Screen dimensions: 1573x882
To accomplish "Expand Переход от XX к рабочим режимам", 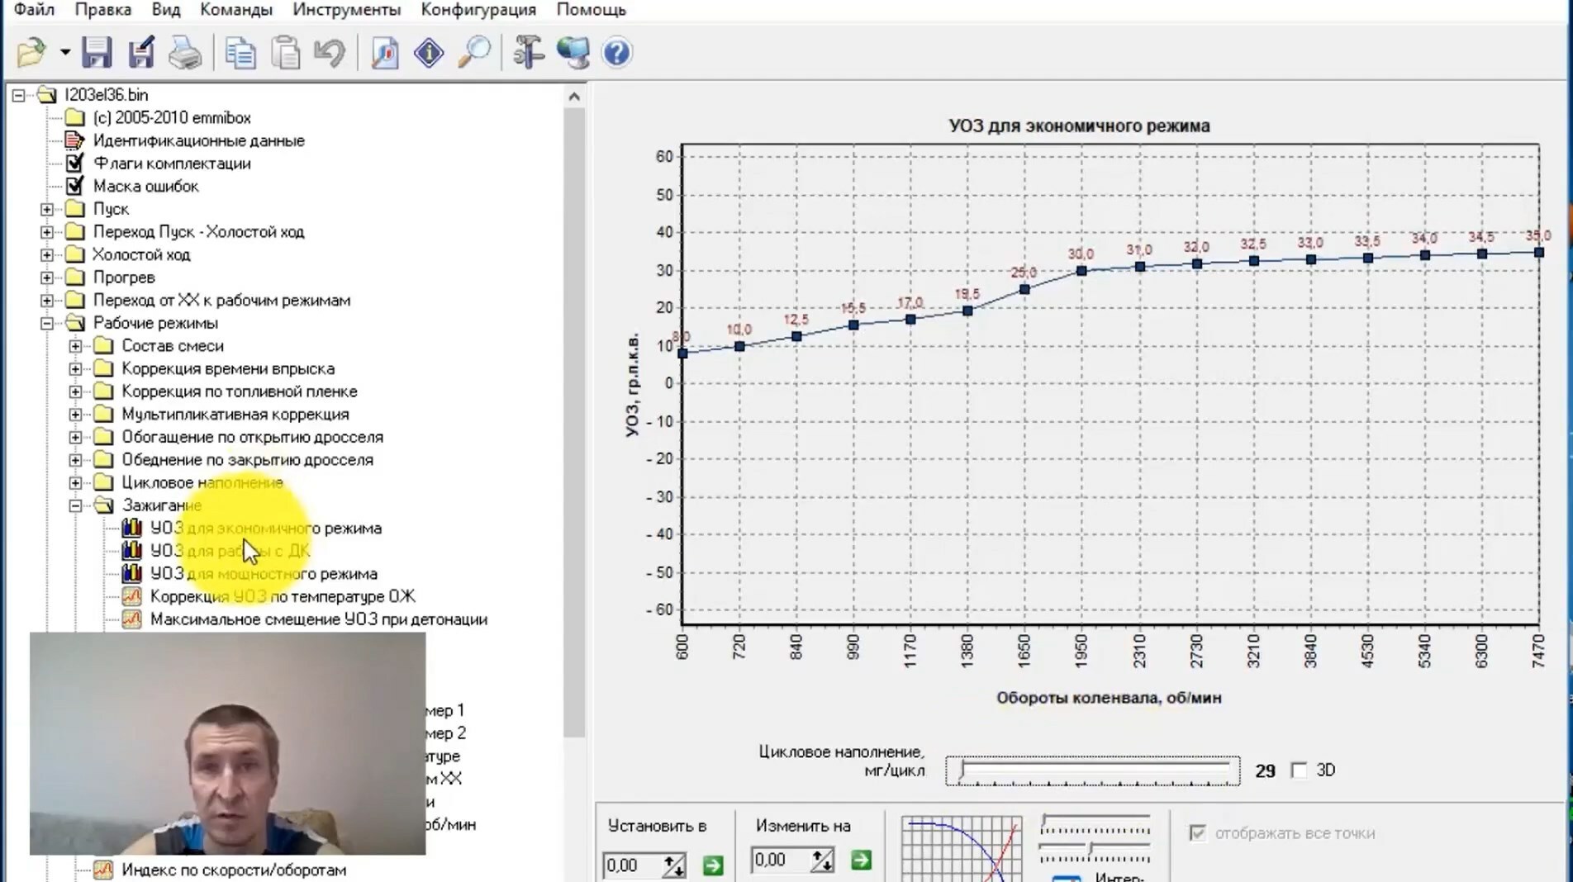I will pyautogui.click(x=47, y=301).
